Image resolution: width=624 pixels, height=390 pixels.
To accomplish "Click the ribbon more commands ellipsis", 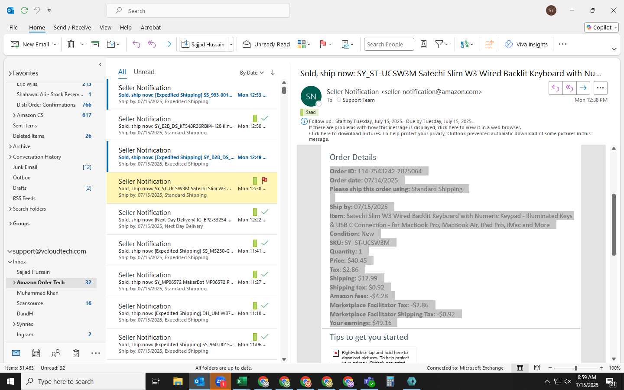I will (x=562, y=44).
